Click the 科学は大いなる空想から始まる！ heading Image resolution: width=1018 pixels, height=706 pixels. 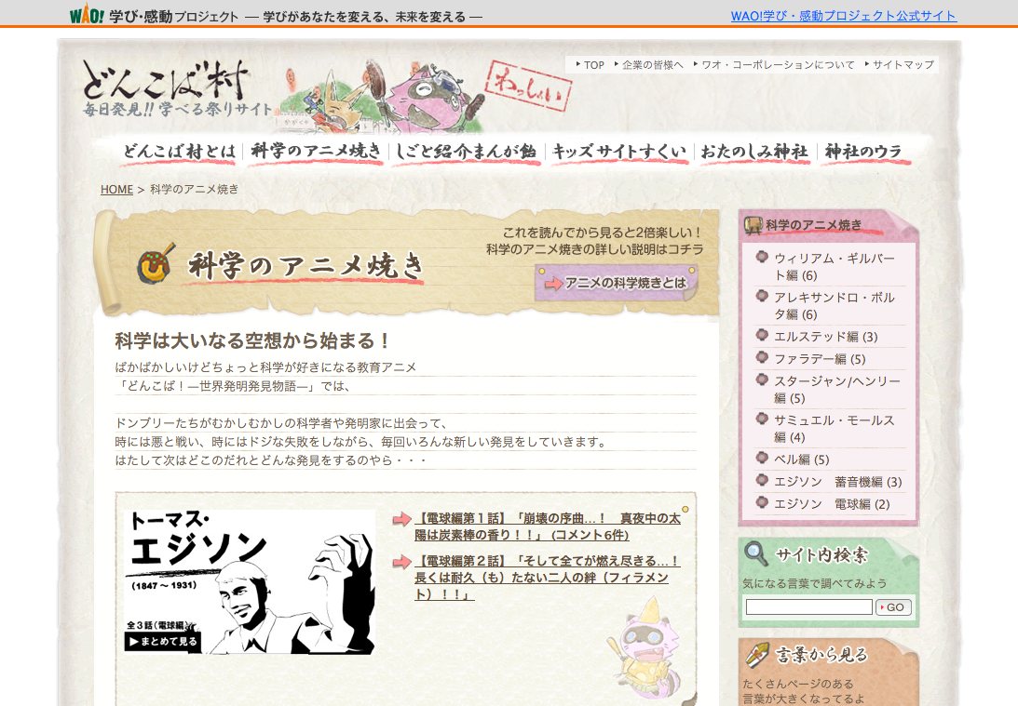point(251,340)
